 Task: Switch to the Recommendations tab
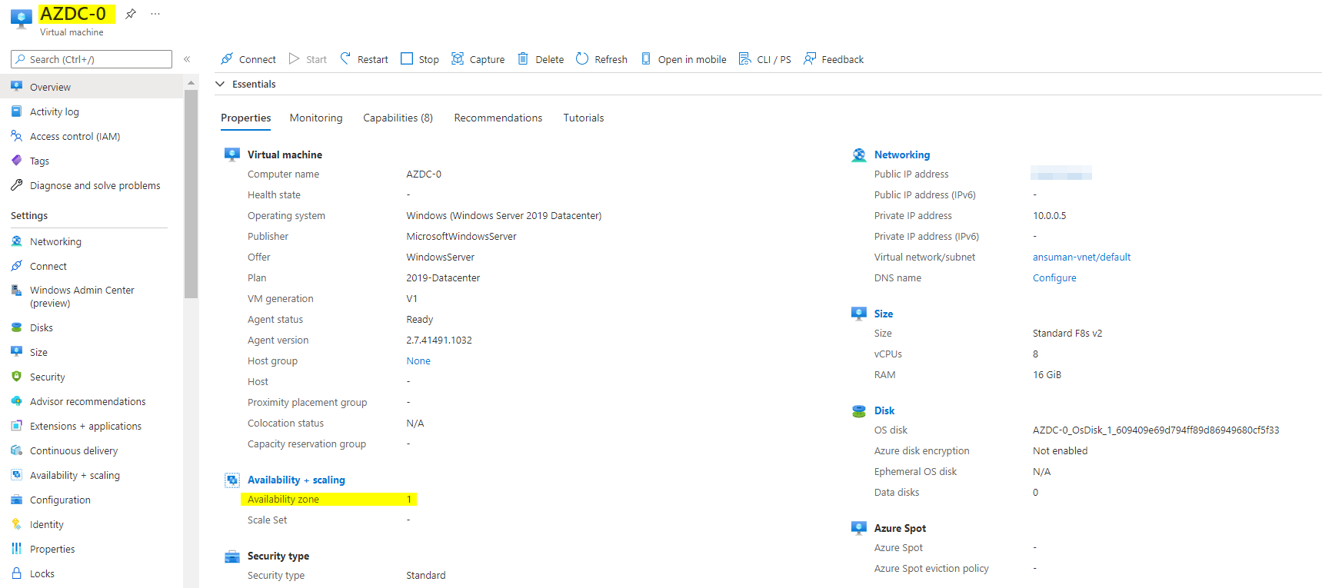tap(498, 118)
